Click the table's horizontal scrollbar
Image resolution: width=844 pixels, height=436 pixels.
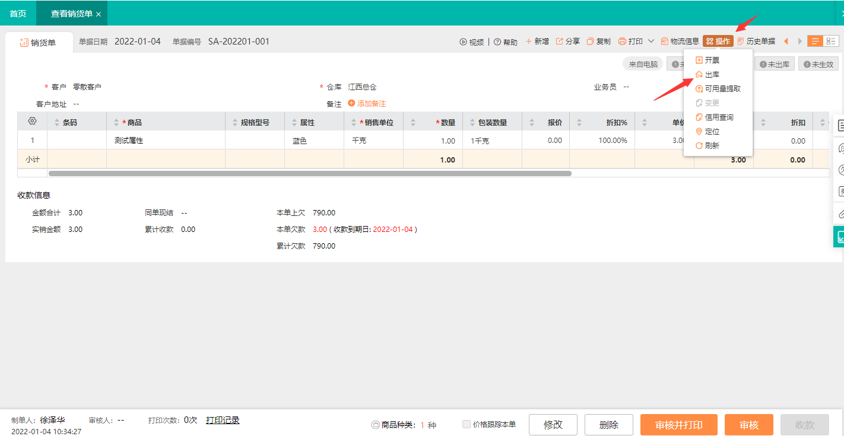point(309,173)
